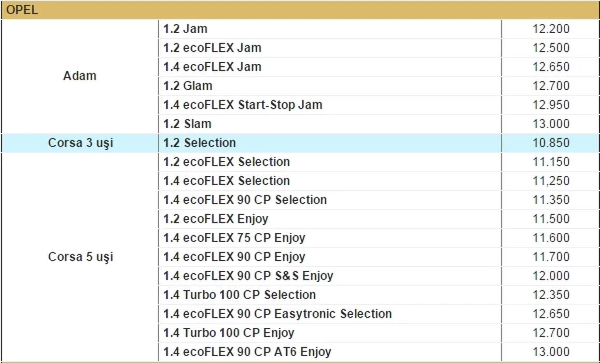600x363 pixels.
Task: Select the Adam model cell
Action: [80, 76]
